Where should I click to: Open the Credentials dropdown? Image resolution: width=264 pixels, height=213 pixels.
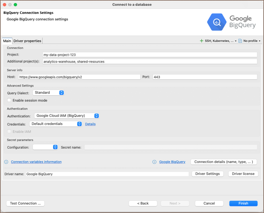(56, 124)
